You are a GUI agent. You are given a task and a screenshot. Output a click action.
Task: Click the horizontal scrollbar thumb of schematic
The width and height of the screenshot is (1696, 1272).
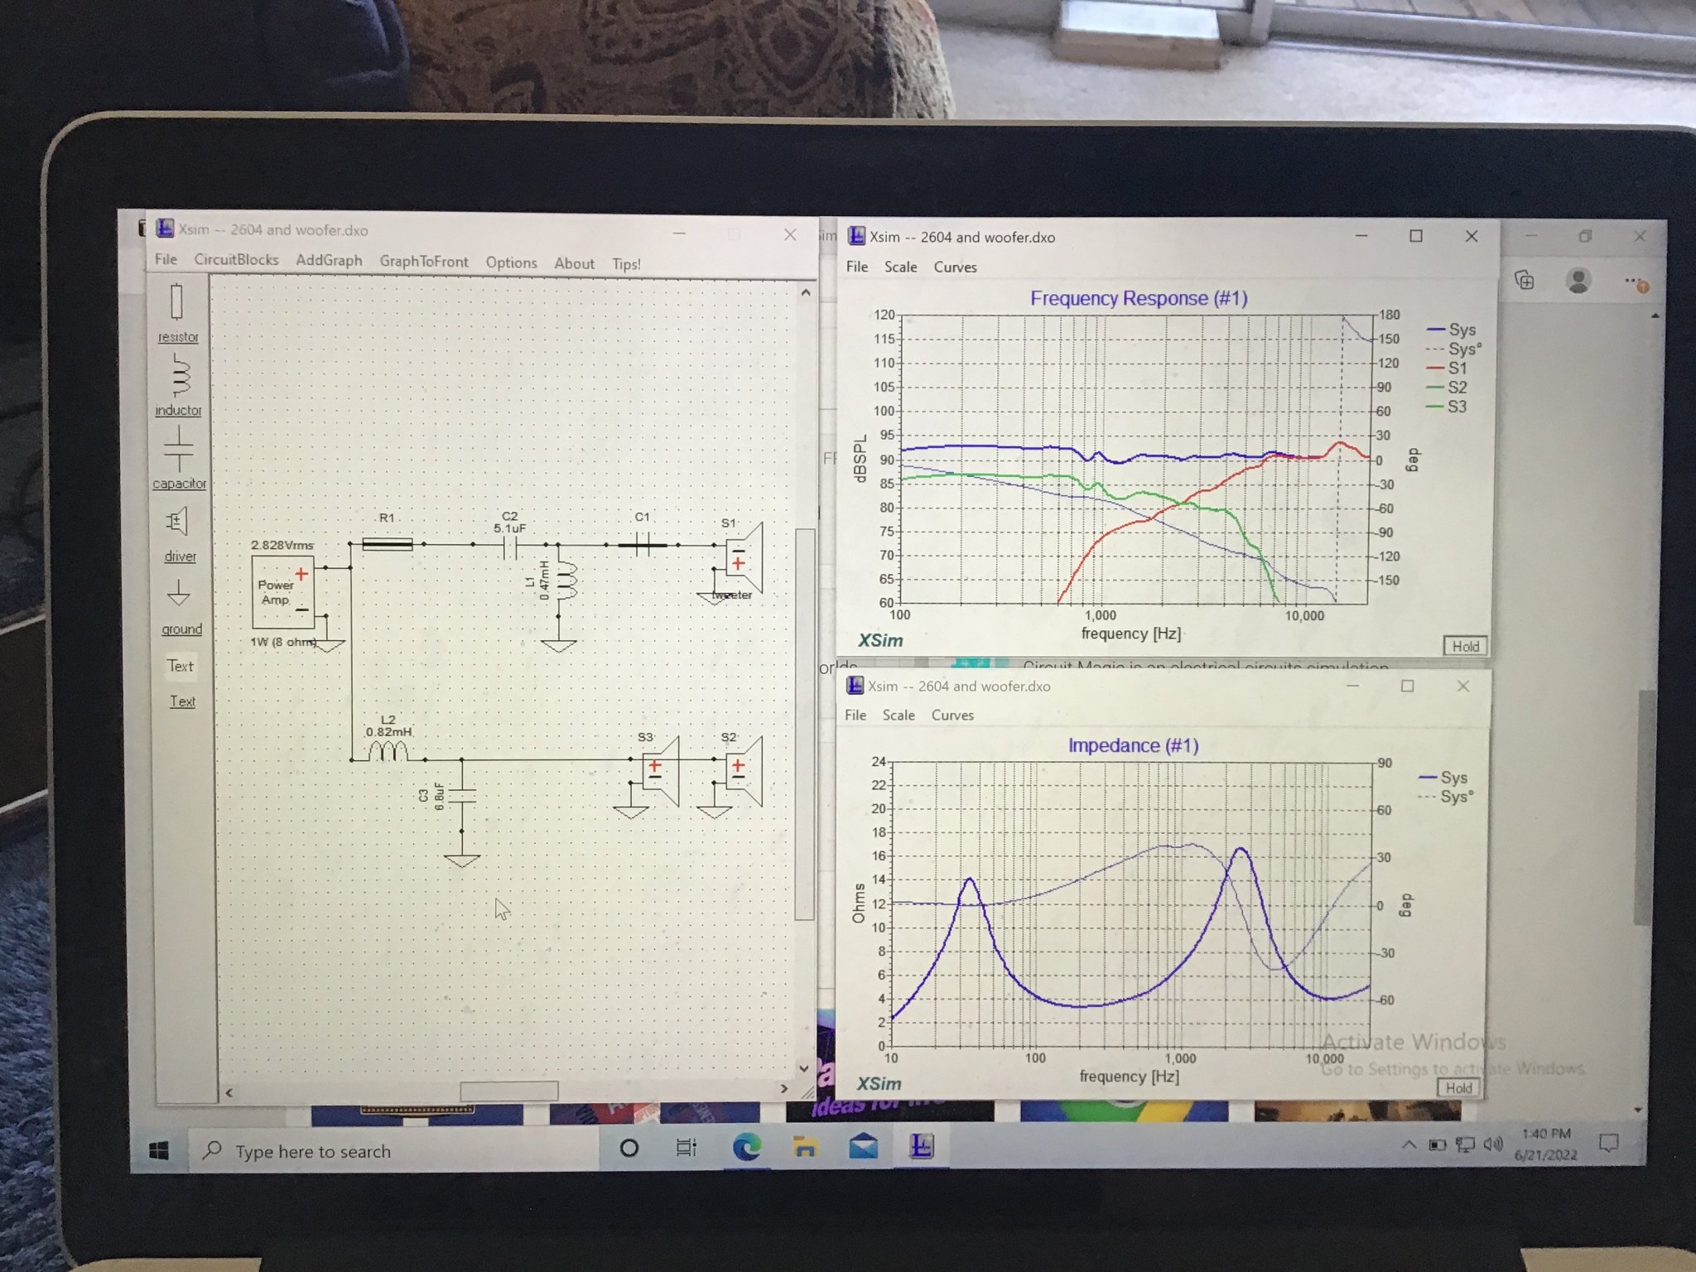pos(508,1091)
